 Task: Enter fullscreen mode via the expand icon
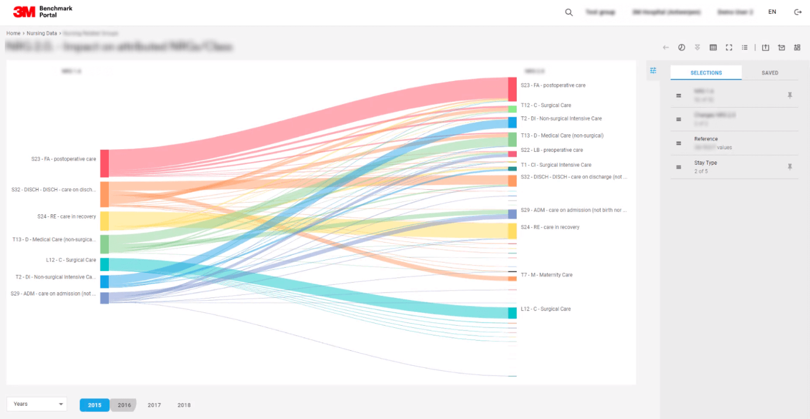pos(729,47)
